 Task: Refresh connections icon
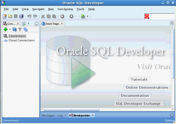14,29
